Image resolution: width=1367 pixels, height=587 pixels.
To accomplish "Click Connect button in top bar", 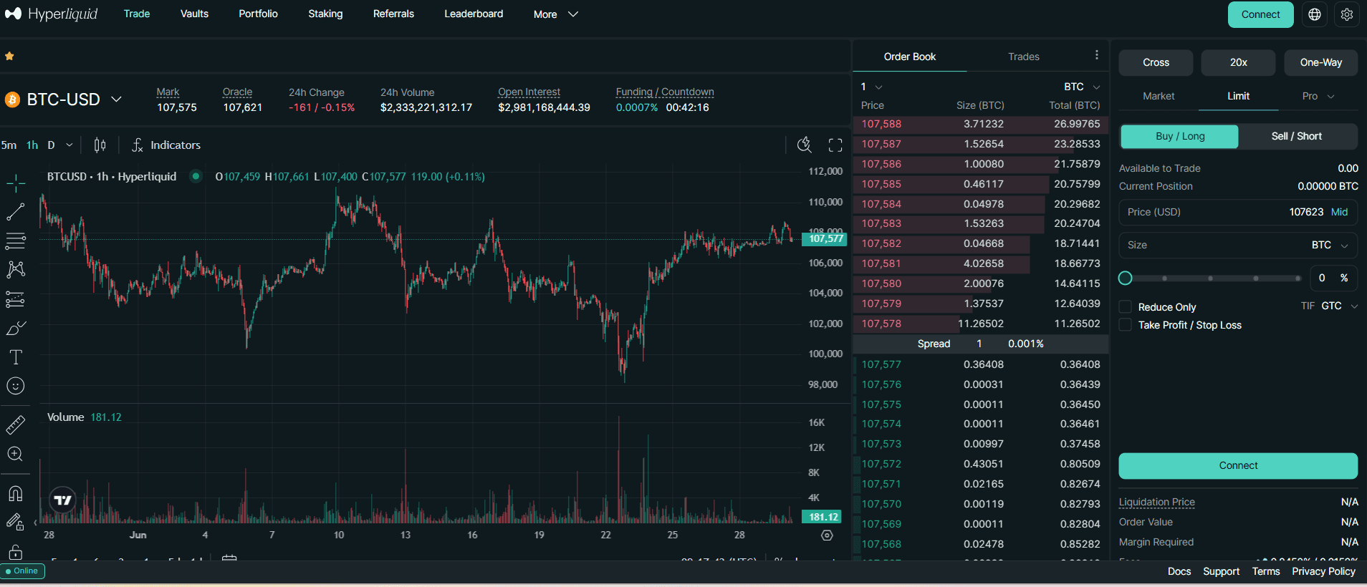I will [x=1260, y=14].
